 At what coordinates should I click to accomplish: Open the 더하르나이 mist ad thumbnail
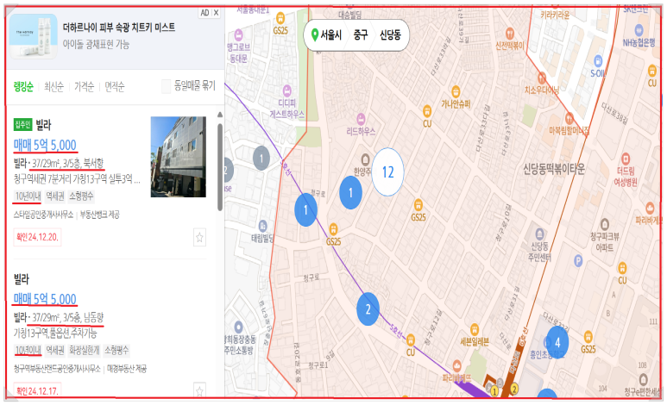(33, 36)
